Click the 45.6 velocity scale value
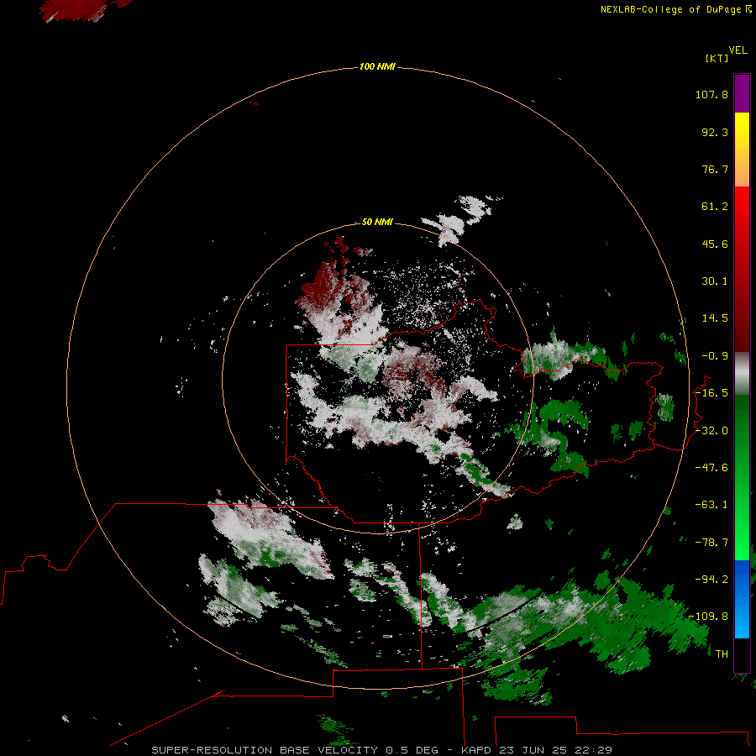The image size is (756, 756). 715,244
